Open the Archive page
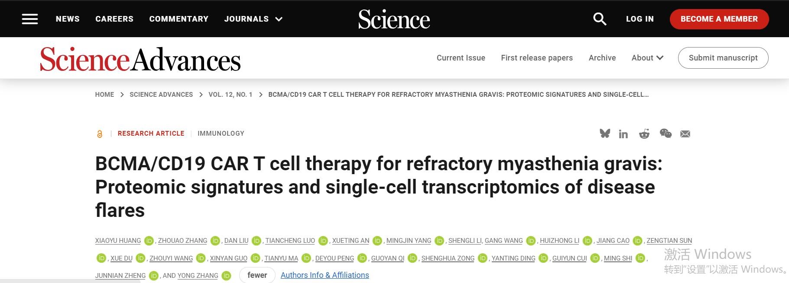Viewport: 789px width, 283px height. click(602, 58)
